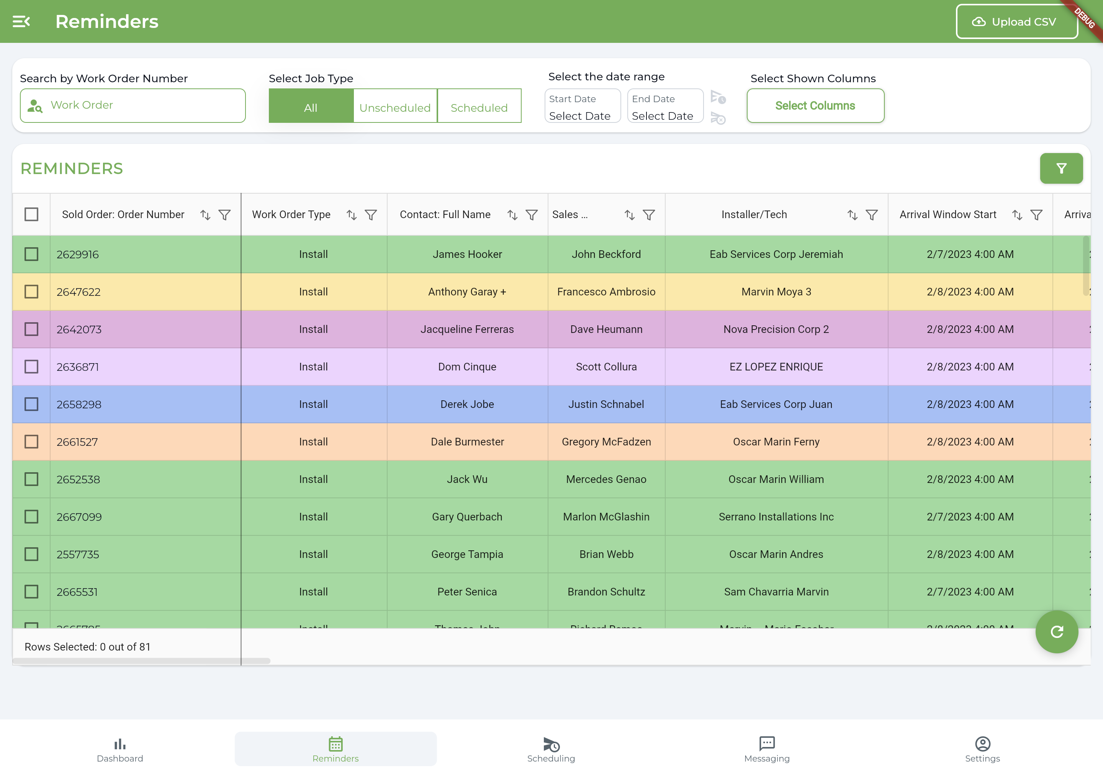Filter the Arrival Window Start column
This screenshot has height=778, width=1103.
(x=1036, y=215)
